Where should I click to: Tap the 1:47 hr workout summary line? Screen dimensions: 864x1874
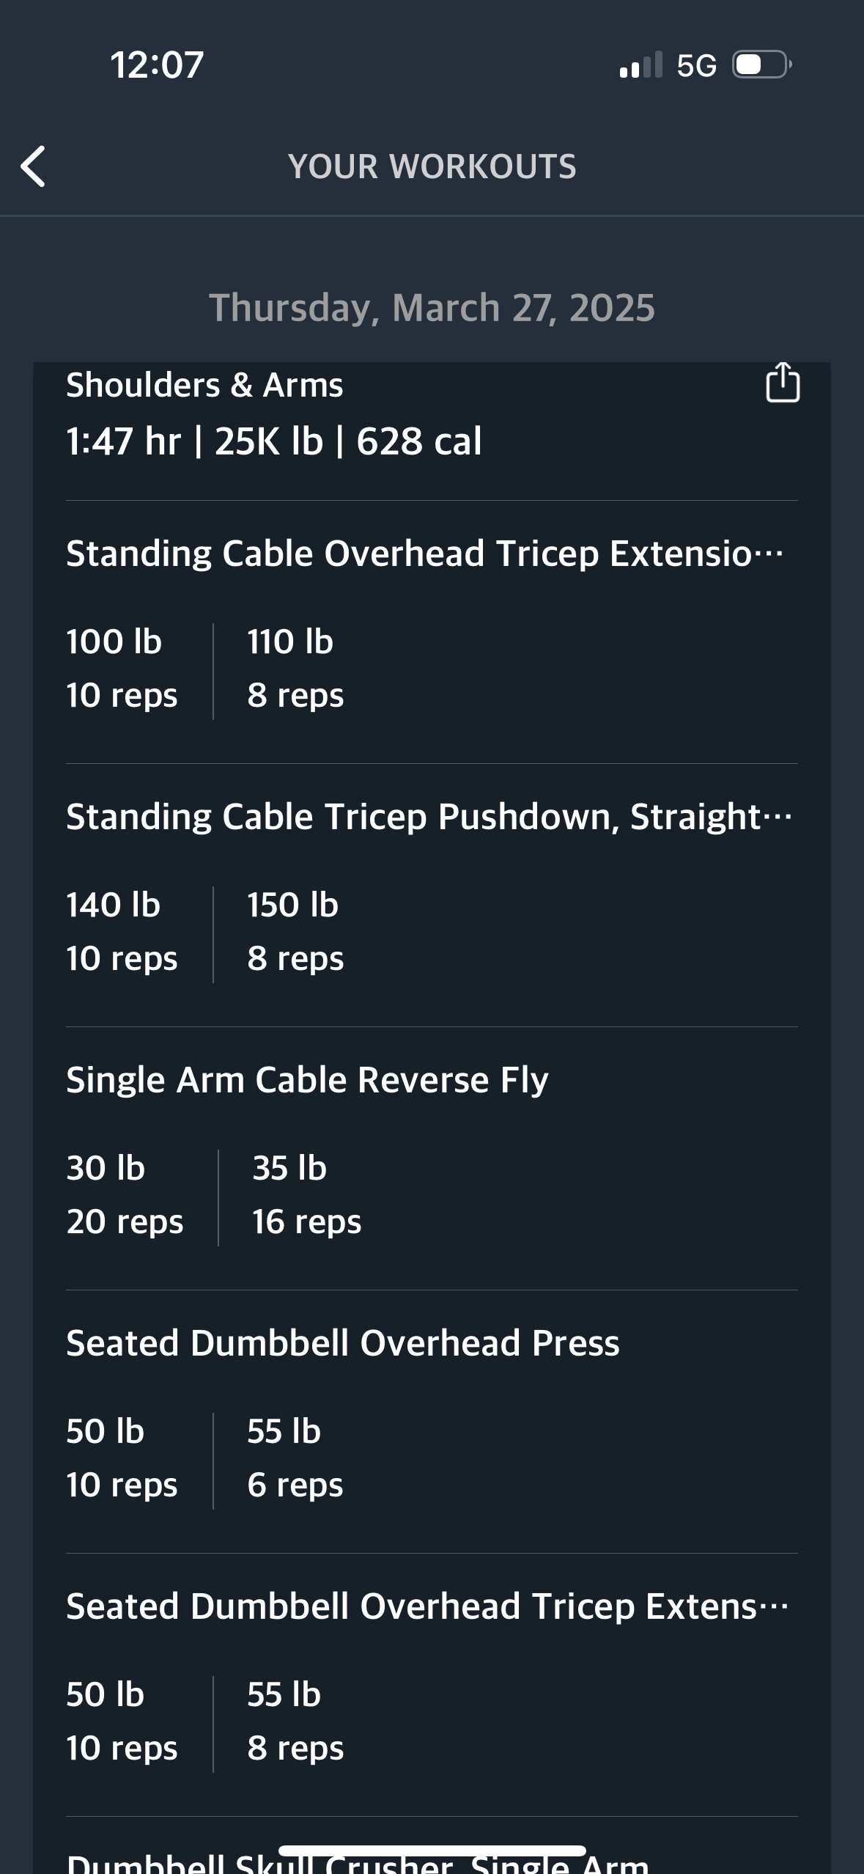click(274, 441)
